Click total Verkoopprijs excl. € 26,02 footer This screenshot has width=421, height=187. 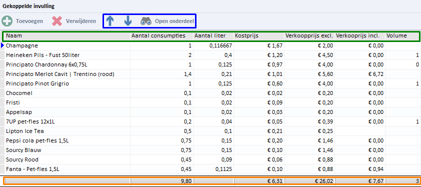pyautogui.click(x=309, y=181)
